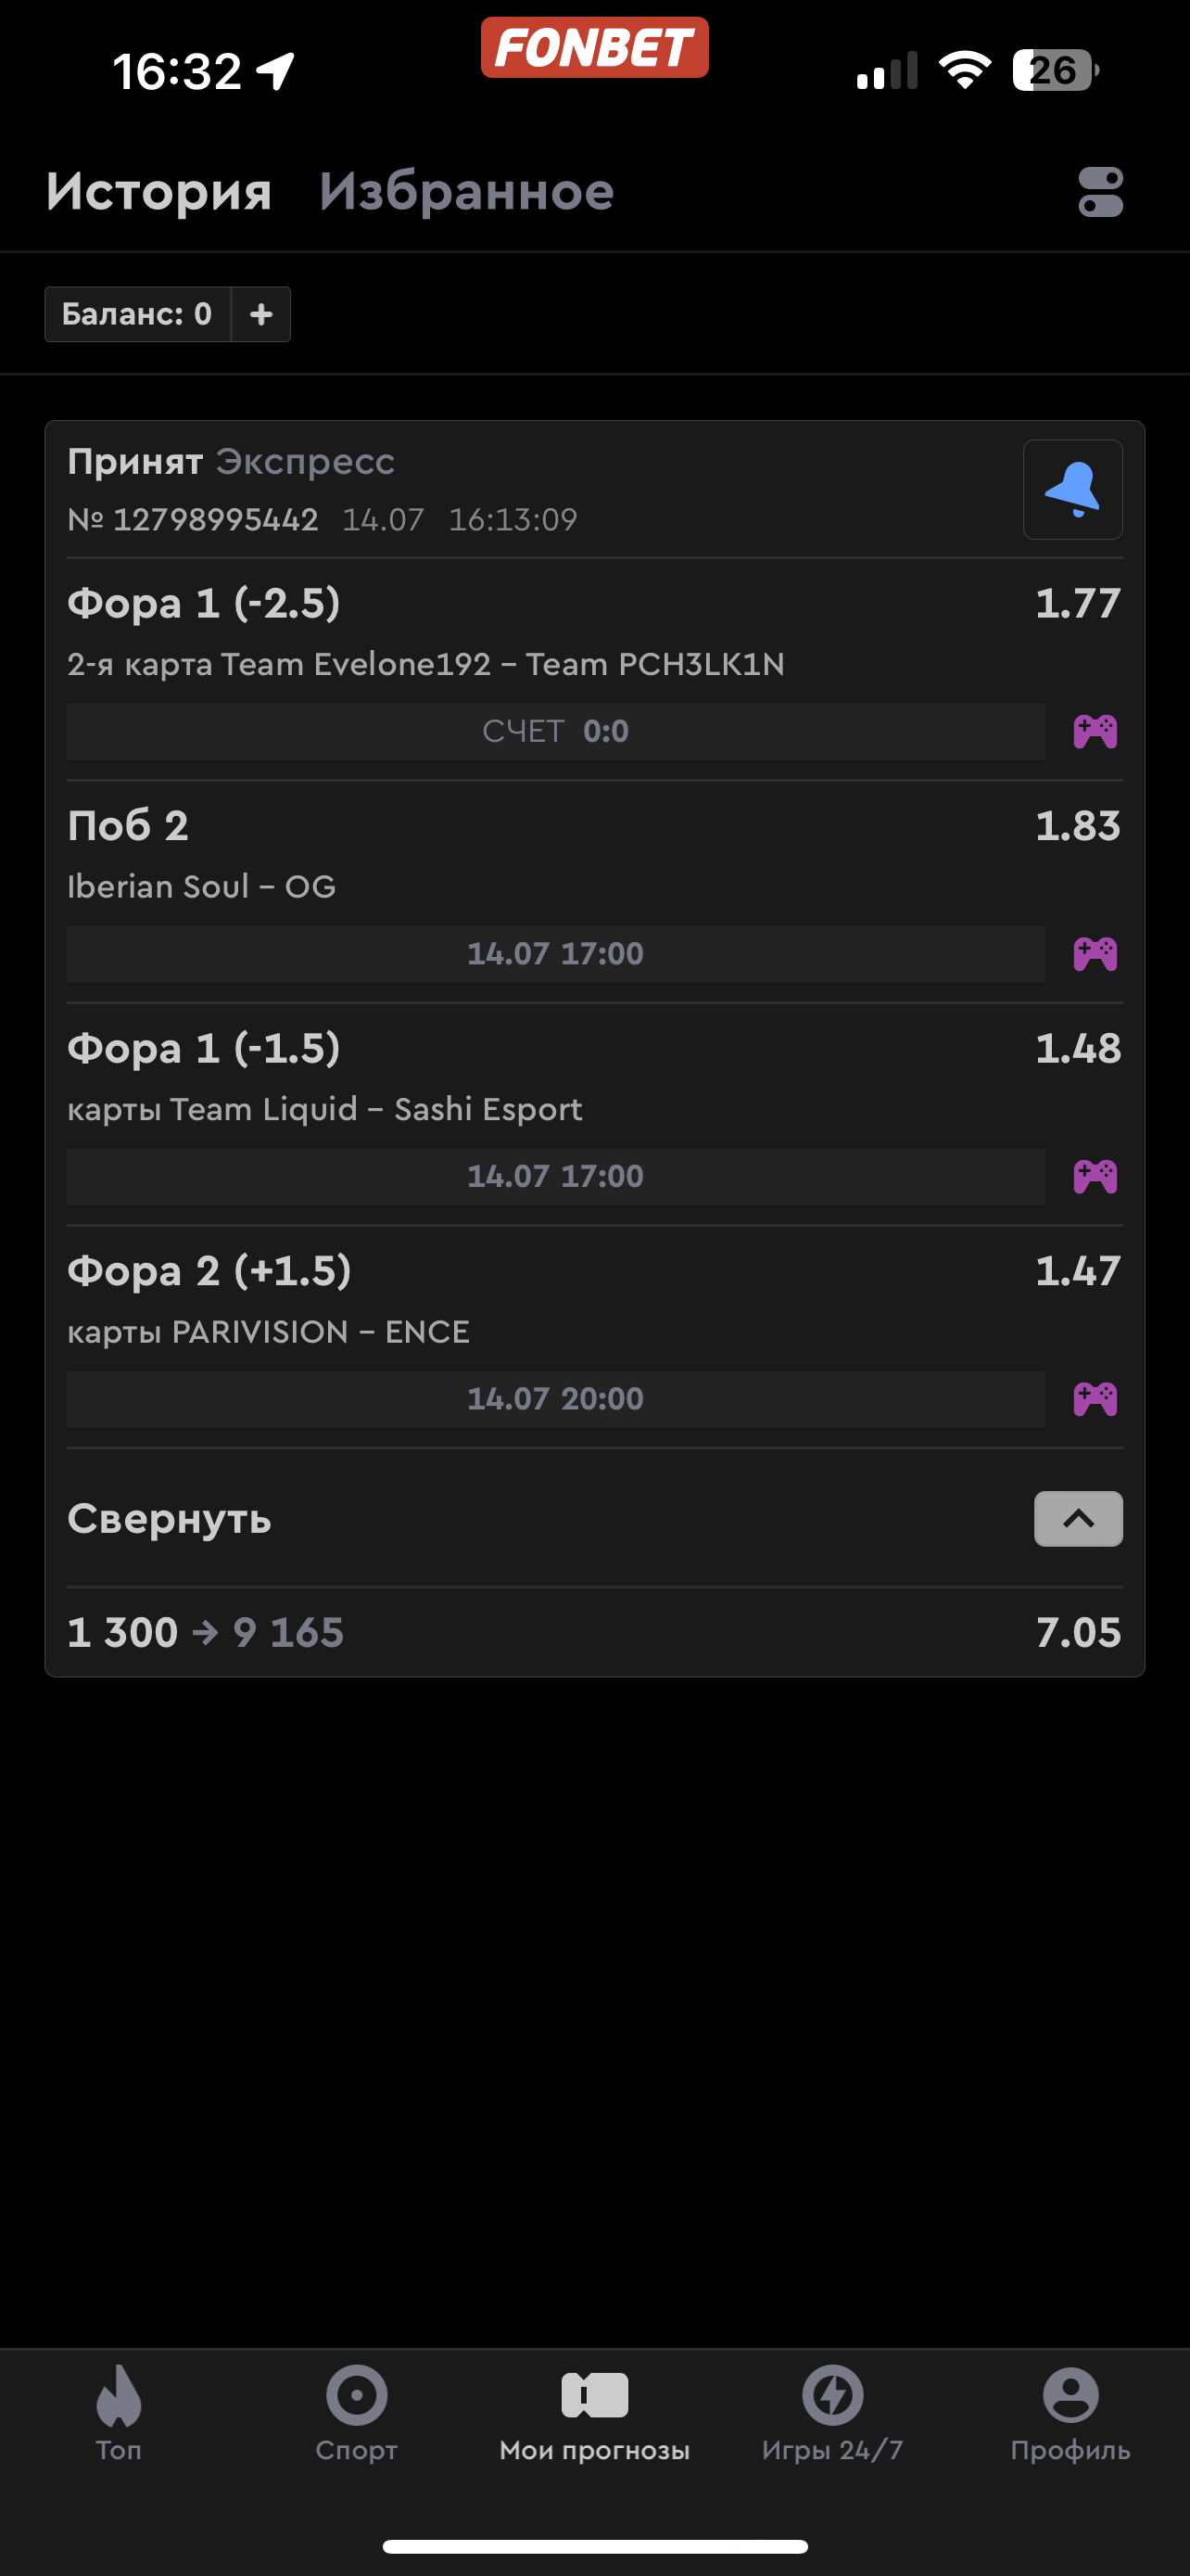The height and width of the screenshot is (2576, 1190).
Task: Tap the plus button to add balance
Action: pos(260,314)
